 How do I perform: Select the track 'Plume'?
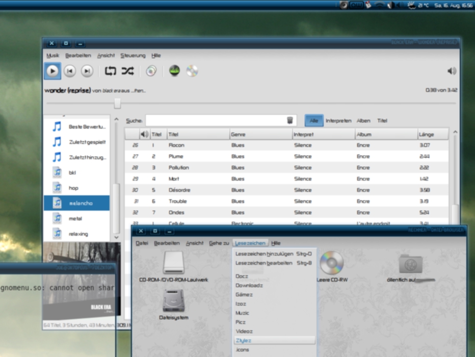click(286, 157)
